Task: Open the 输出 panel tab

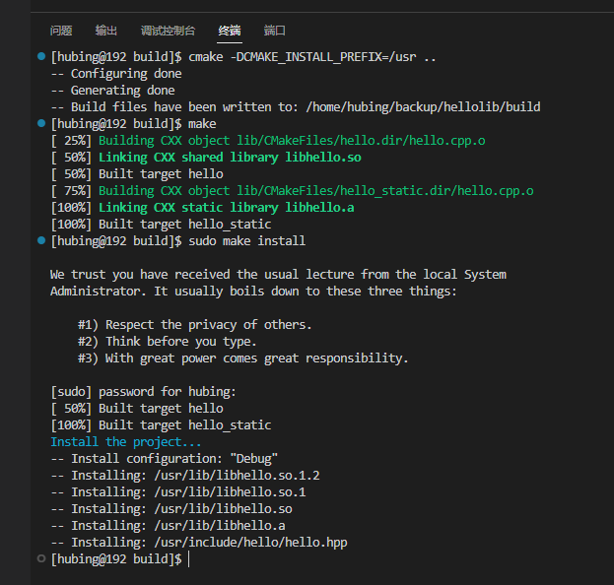Action: click(106, 31)
